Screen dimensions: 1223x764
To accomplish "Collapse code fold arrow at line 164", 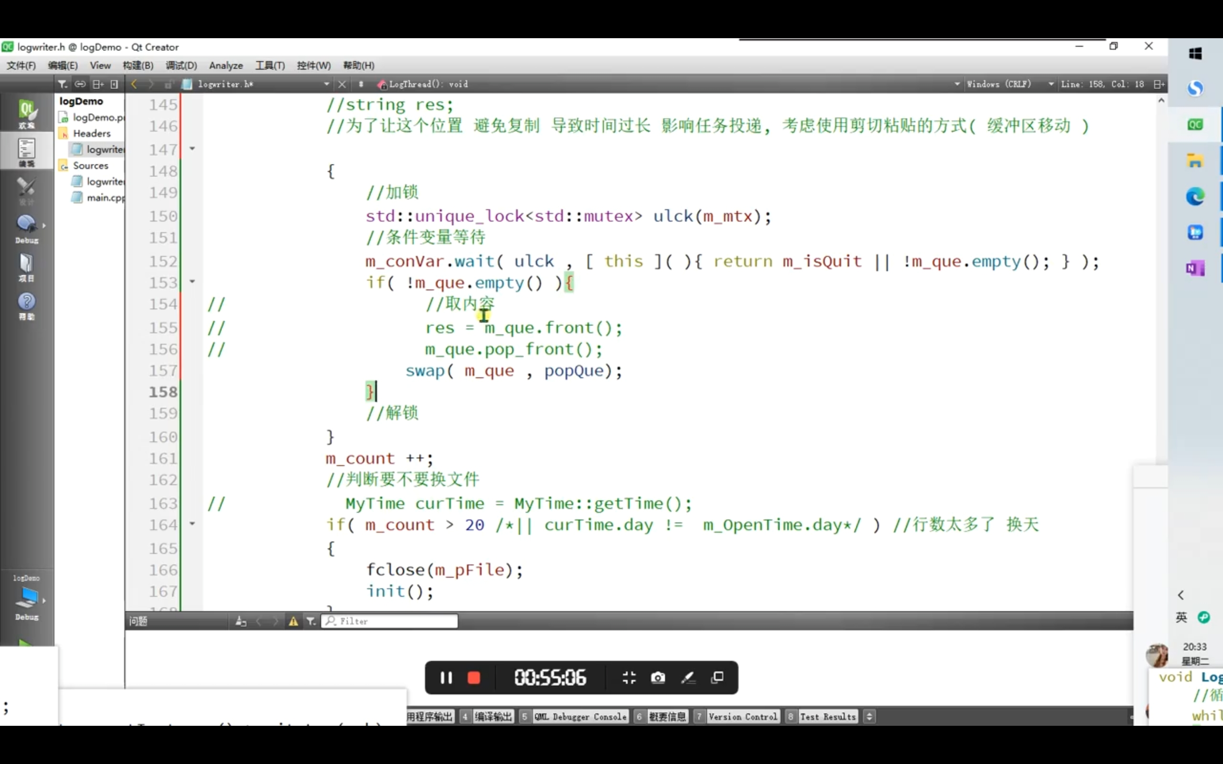I will point(192,524).
